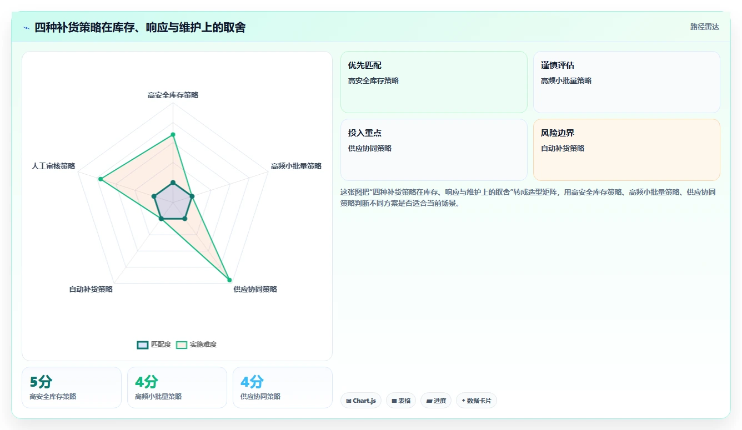742x430 pixels.
Task: Click the 自动补货策略 radar axis label
Action: coord(91,289)
